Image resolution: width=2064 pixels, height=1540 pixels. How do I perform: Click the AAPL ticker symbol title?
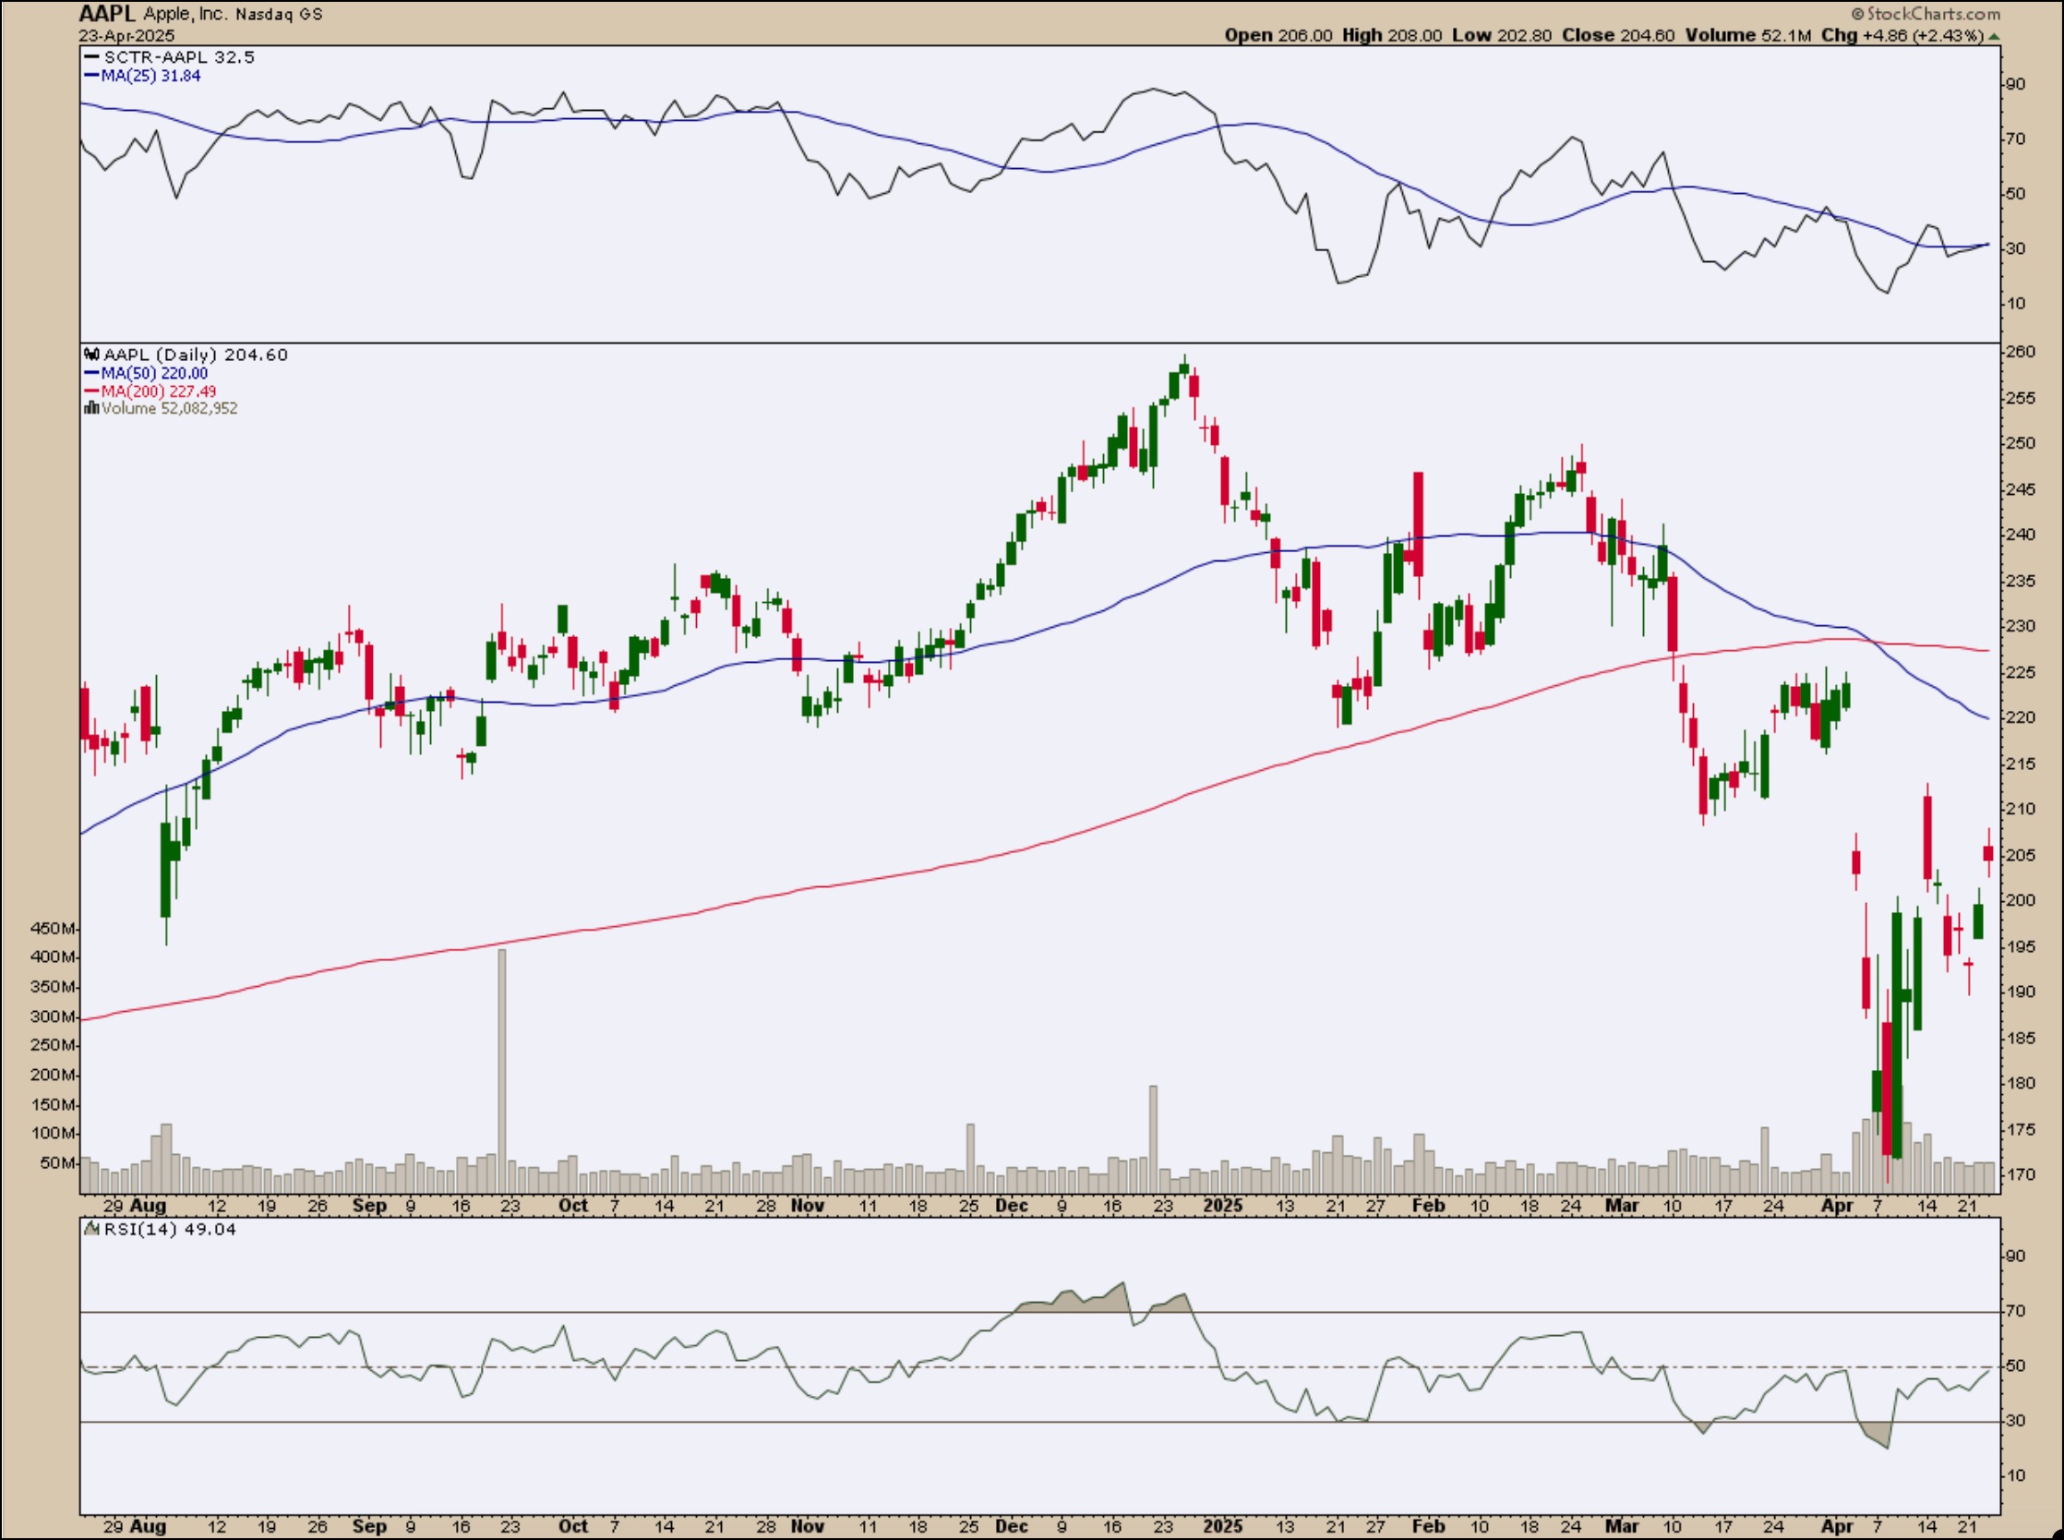[x=107, y=13]
